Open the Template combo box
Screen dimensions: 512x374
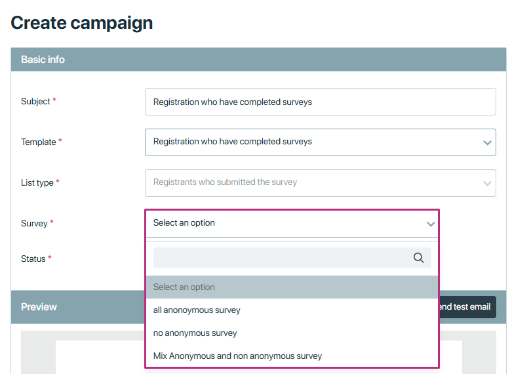tap(321, 142)
